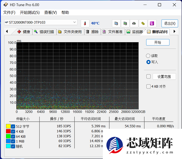Open the 查看(V) menu
This screenshot has height=159, width=182.
(x=50, y=12)
